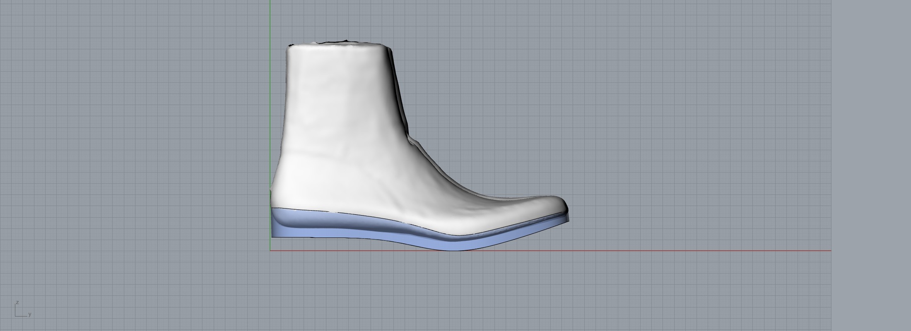This screenshot has height=331, width=911.
Task: Click the origin where red and green axes meet
Action: pyautogui.click(x=270, y=250)
